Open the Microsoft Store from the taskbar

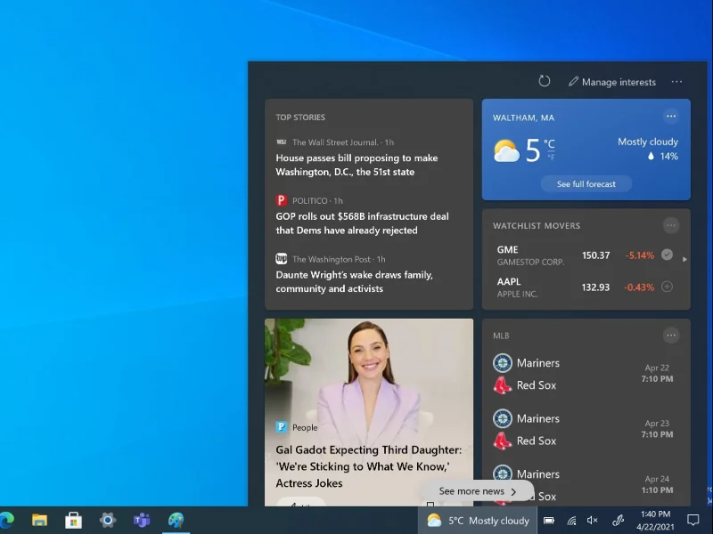coord(73,520)
